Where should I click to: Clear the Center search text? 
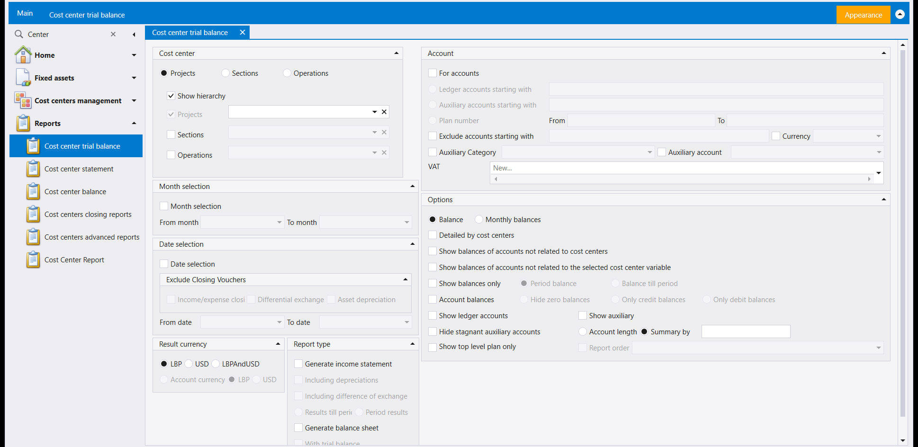tap(113, 34)
